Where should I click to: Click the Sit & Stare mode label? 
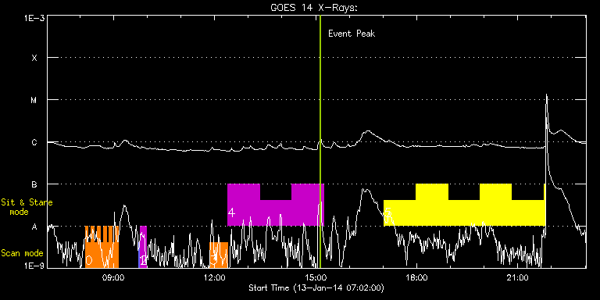[x=27, y=207]
